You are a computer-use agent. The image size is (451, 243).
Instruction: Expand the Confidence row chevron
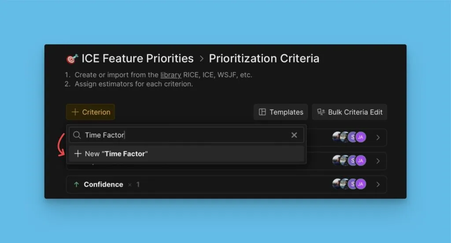click(378, 185)
